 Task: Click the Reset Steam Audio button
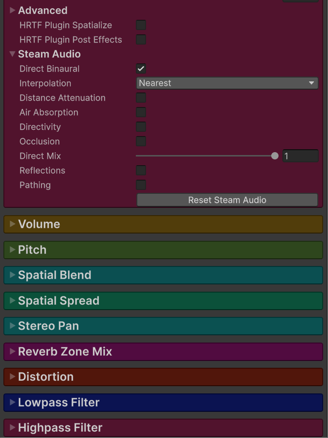(x=227, y=200)
